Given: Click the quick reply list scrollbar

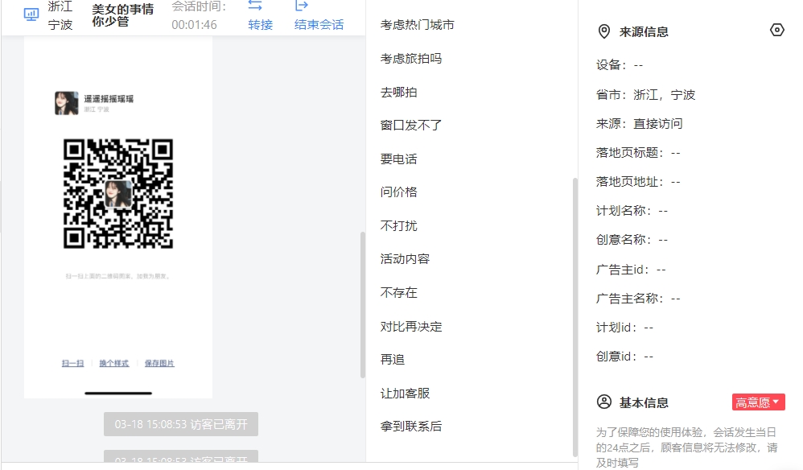Looking at the screenshot, I should pos(575,316).
